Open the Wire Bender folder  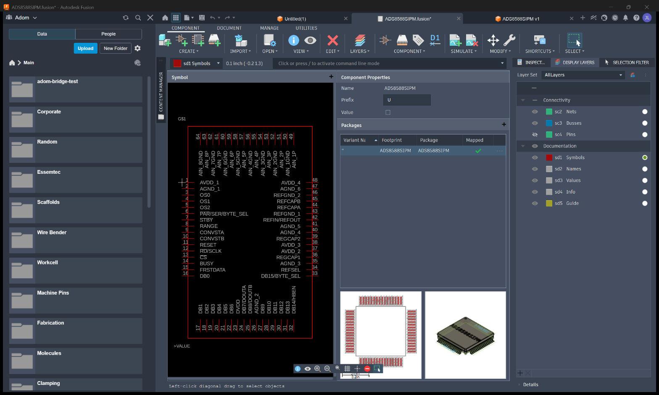coord(76,240)
